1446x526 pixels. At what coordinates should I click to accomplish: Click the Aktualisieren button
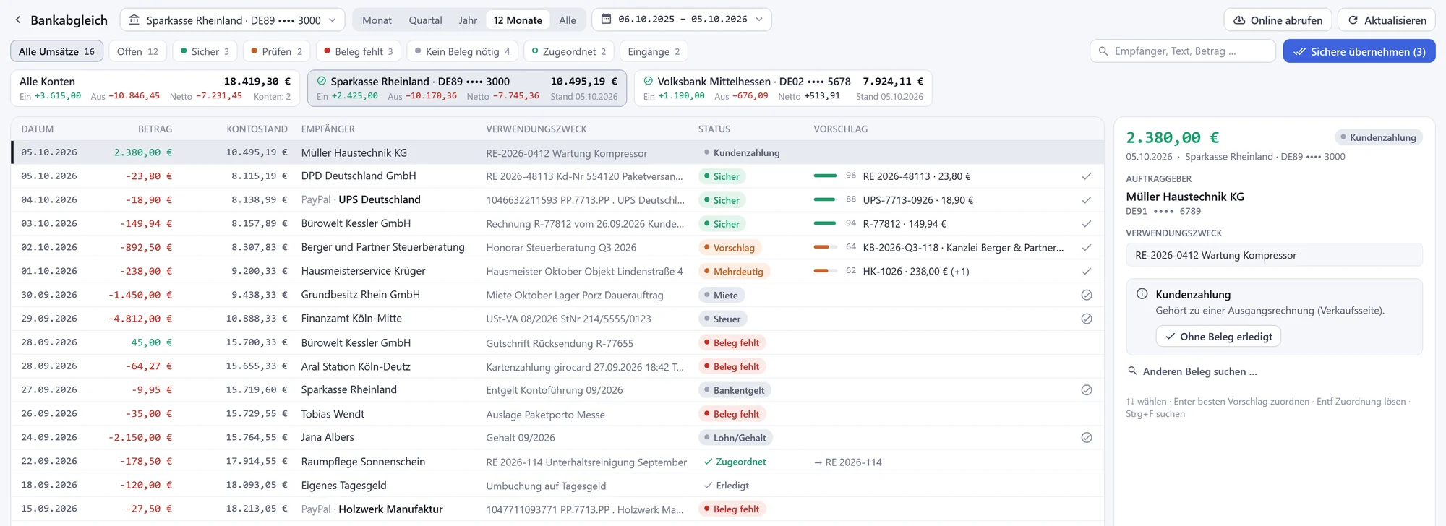[1387, 20]
